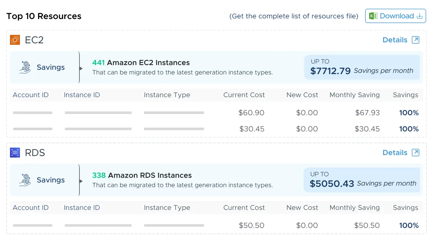Sort by the Current Cost column header
Image resolution: width=433 pixels, height=241 pixels.
[x=244, y=95]
